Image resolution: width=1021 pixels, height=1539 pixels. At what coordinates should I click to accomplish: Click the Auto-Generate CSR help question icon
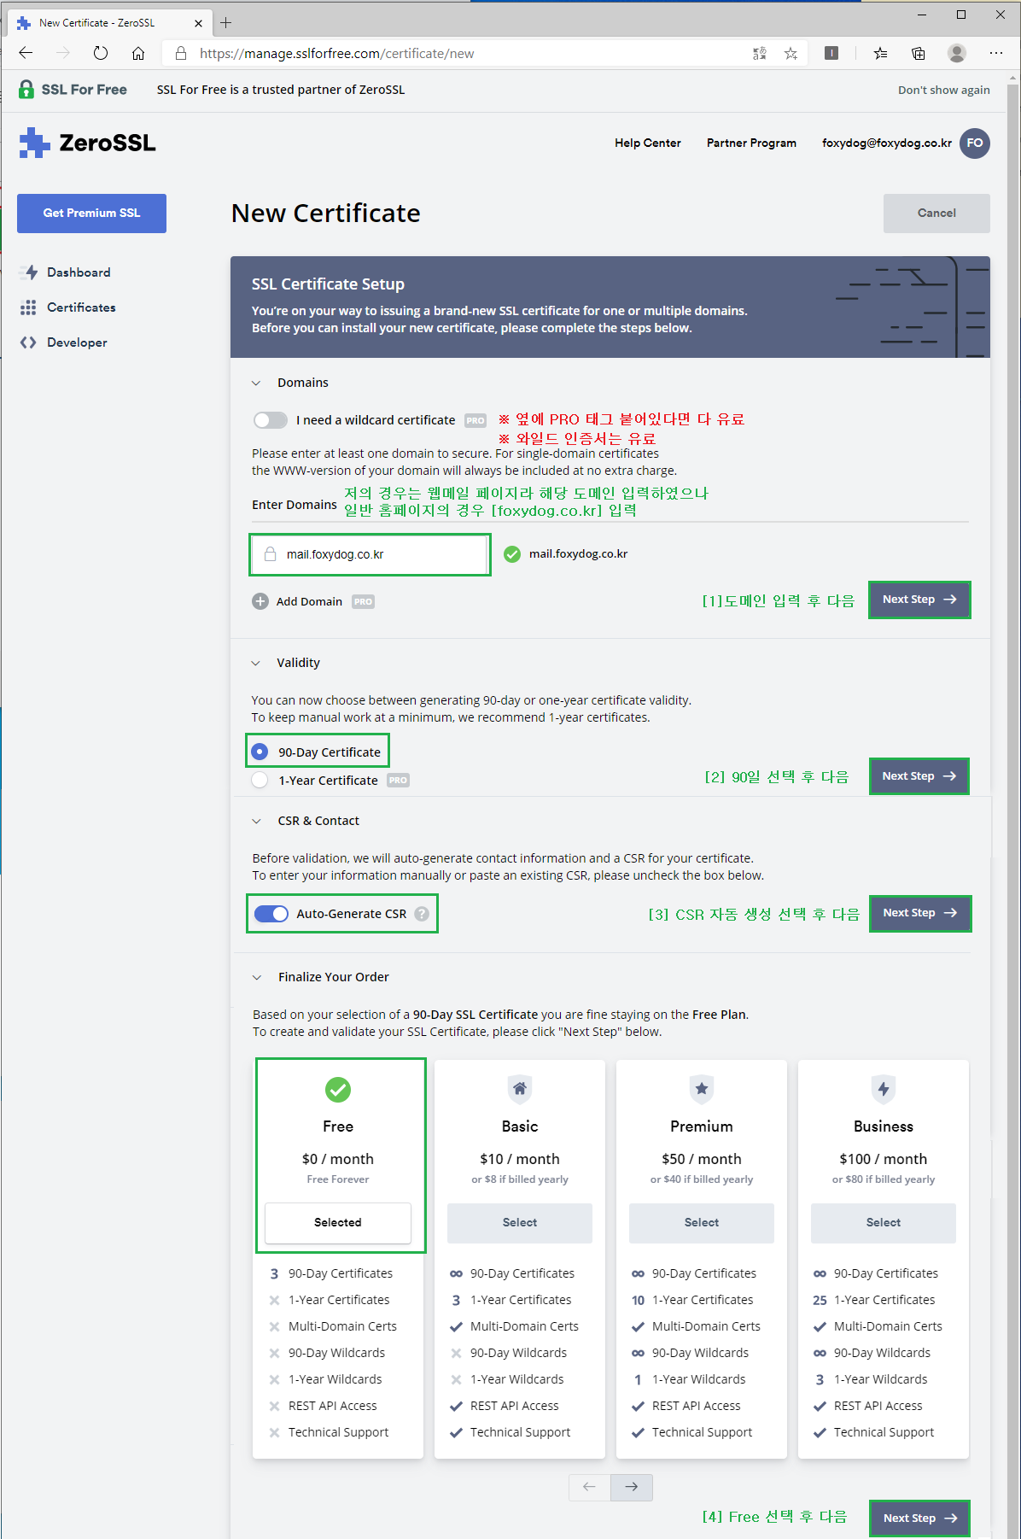[x=422, y=914]
